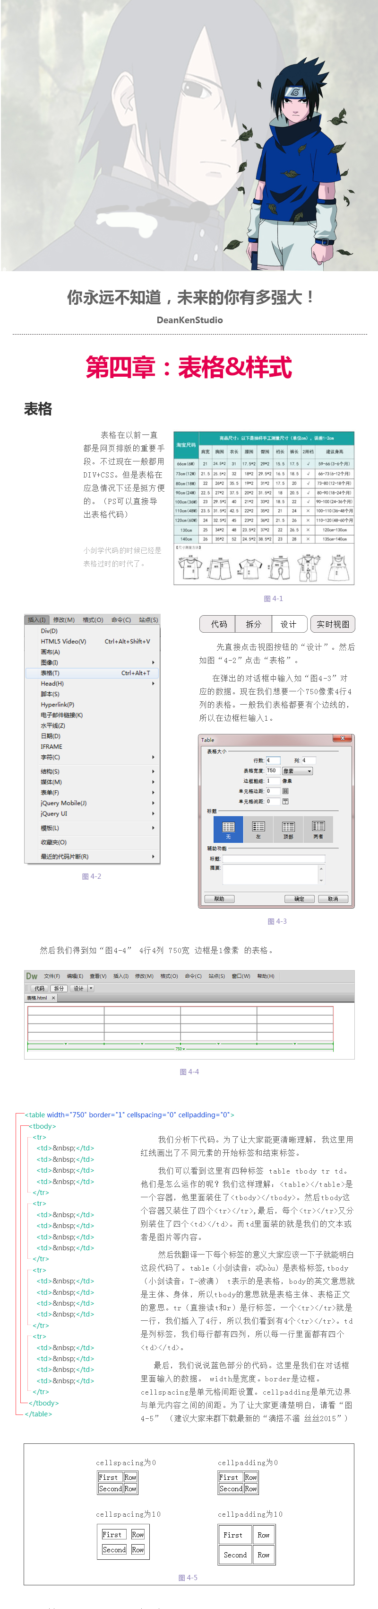
Task: Click the icon beside 单元格边距 field
Action: [x=286, y=791]
